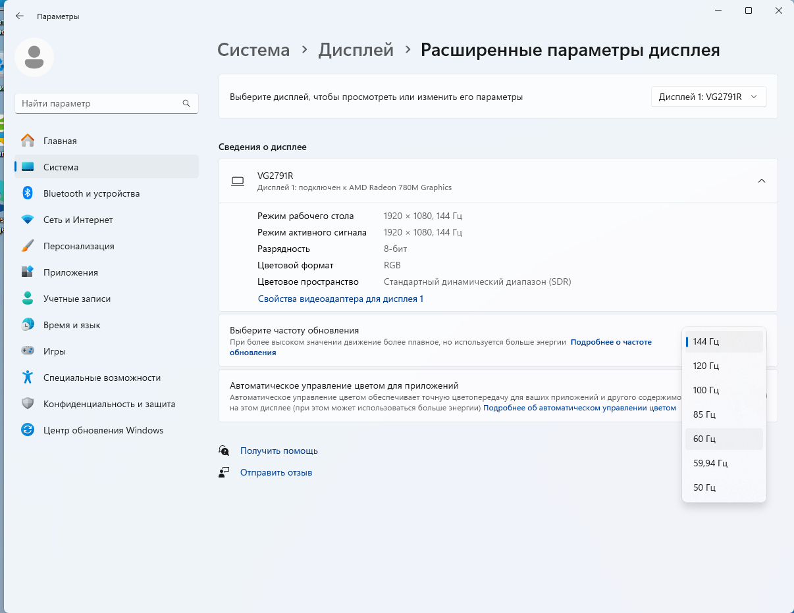Focus the Найти параметр search field
794x613 pixels.
tap(107, 103)
